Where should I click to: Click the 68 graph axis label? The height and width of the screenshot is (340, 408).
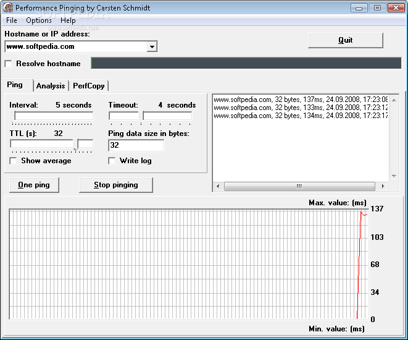click(x=375, y=265)
